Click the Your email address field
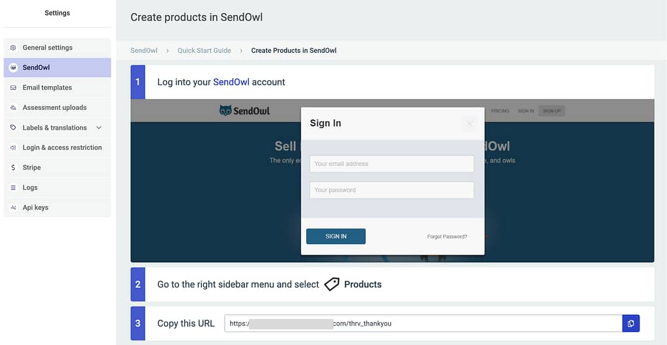This screenshot has height=345, width=667. 391,163
